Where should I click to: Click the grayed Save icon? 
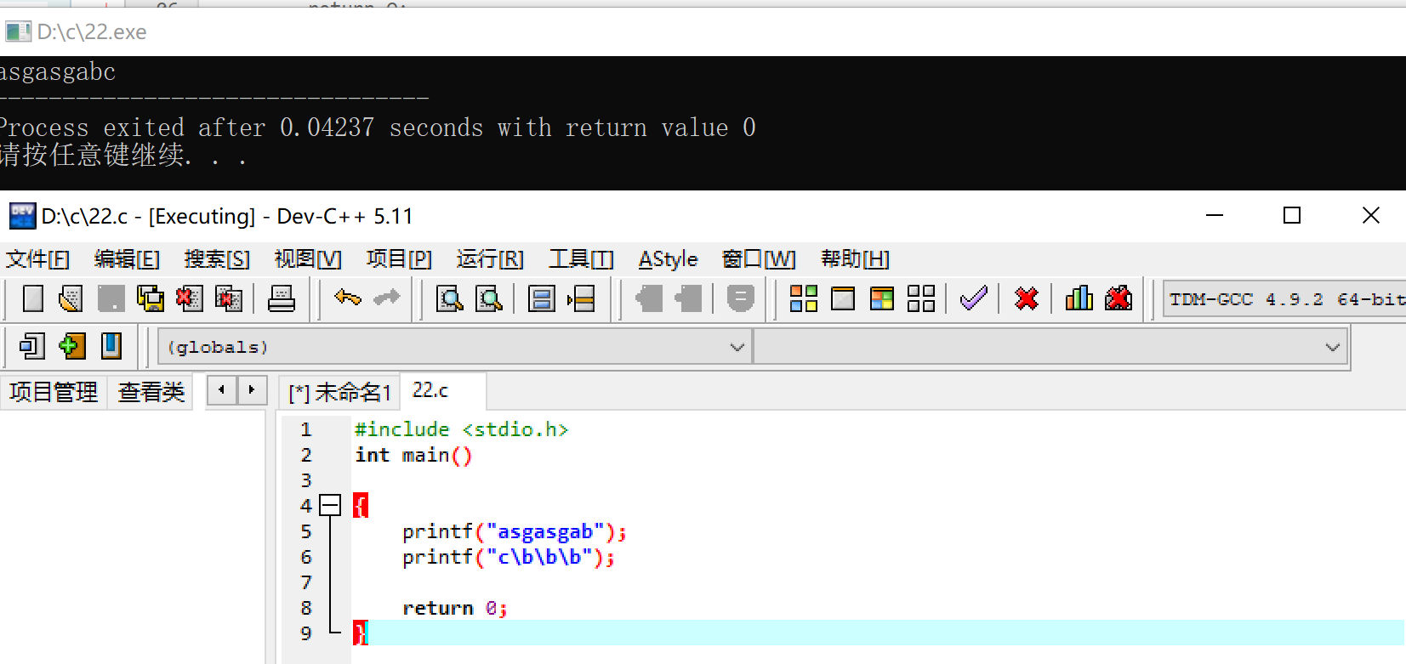111,298
